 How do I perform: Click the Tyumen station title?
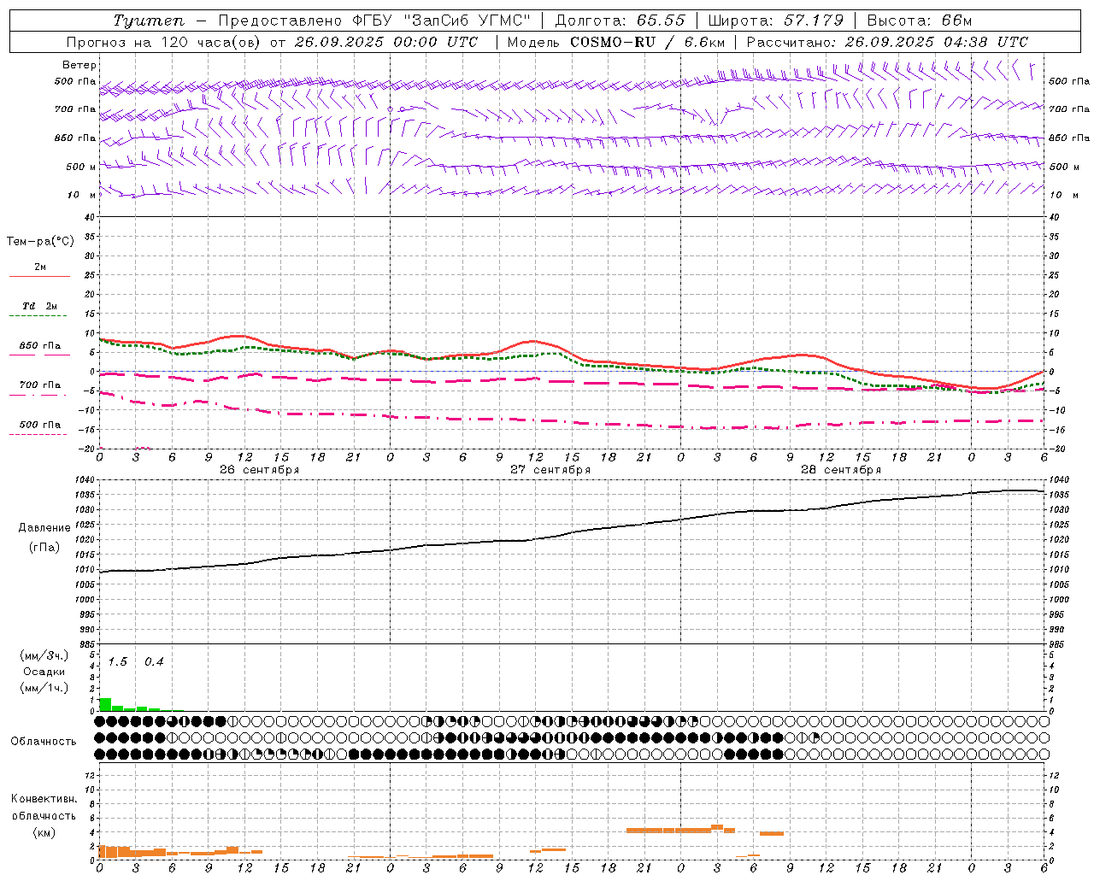[149, 21]
